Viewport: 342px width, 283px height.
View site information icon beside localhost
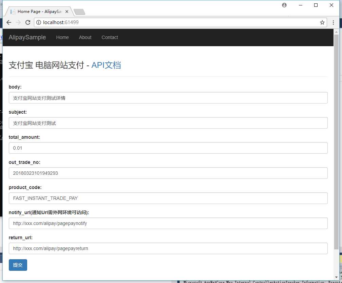tap(39, 22)
